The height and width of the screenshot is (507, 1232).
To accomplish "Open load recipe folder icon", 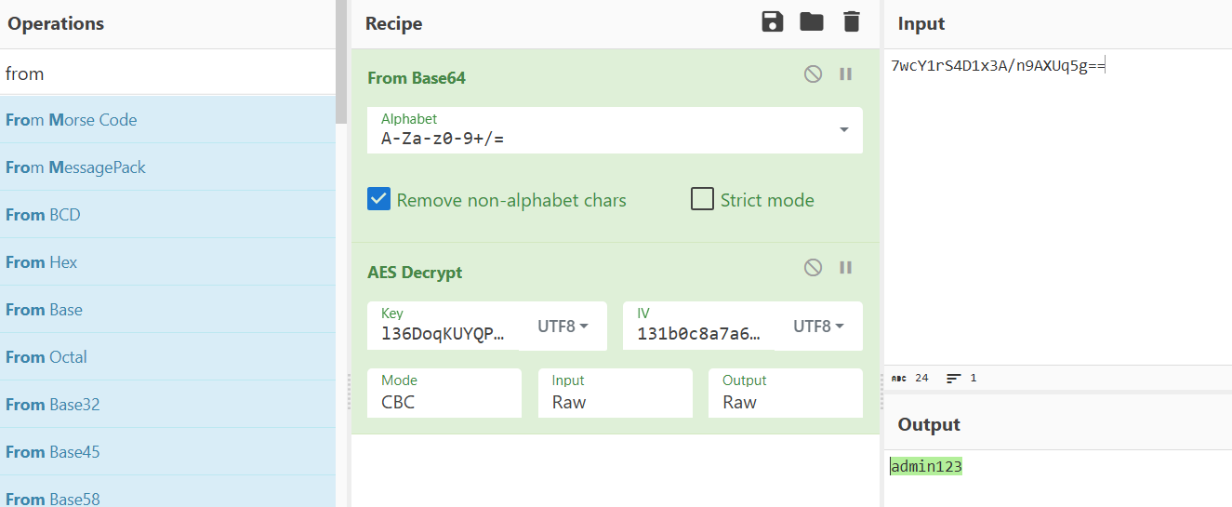I will 812,22.
